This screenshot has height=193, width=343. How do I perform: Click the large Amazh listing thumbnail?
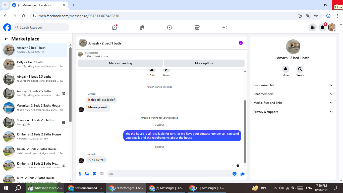point(293,47)
